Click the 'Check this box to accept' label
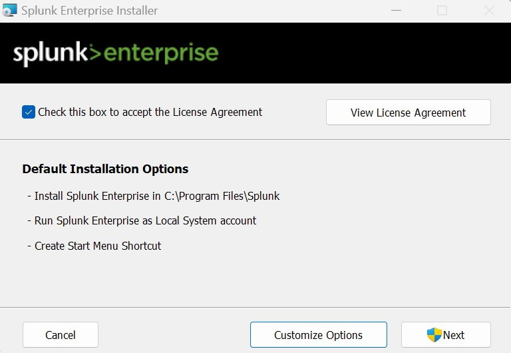The width and height of the screenshot is (511, 353). (150, 113)
